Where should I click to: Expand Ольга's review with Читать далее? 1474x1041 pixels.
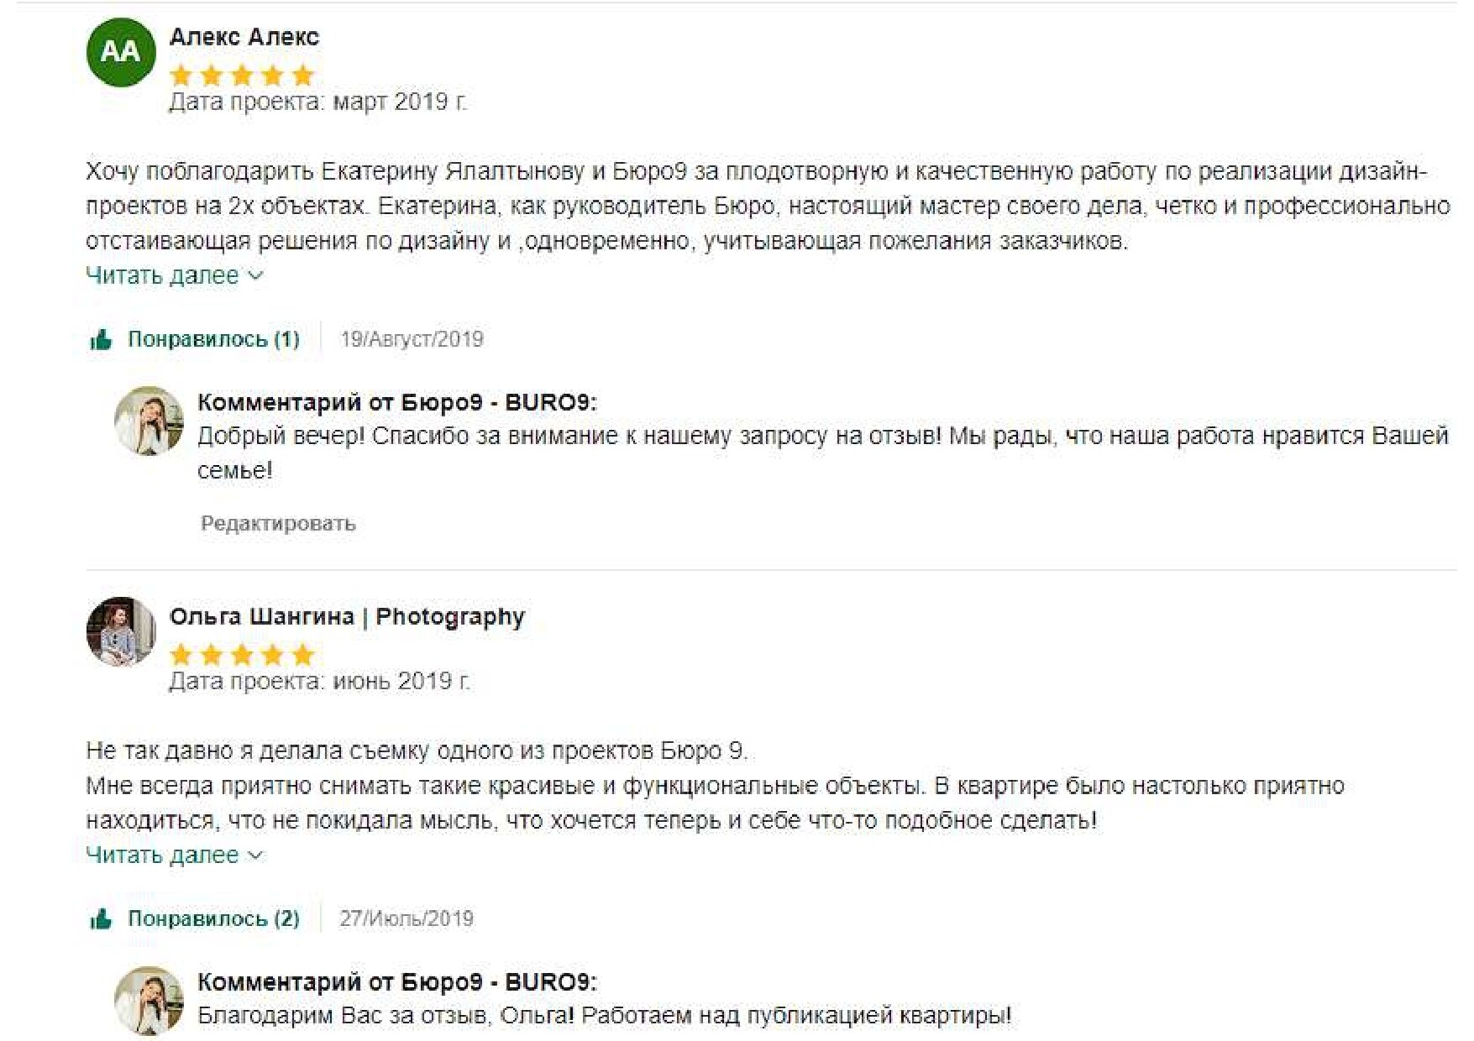(162, 855)
